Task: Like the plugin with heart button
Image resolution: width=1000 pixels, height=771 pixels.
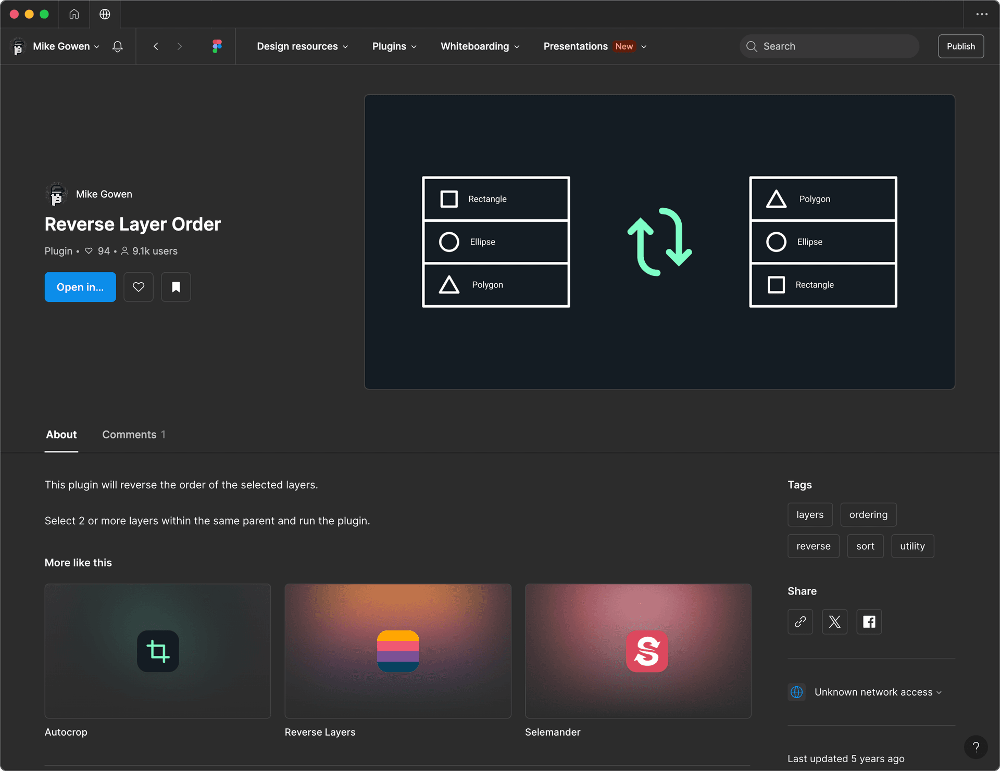Action: (139, 287)
